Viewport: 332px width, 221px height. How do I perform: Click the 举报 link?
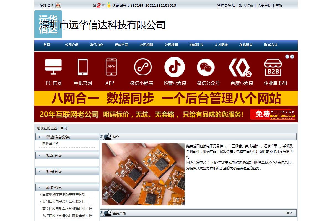tap(279, 5)
